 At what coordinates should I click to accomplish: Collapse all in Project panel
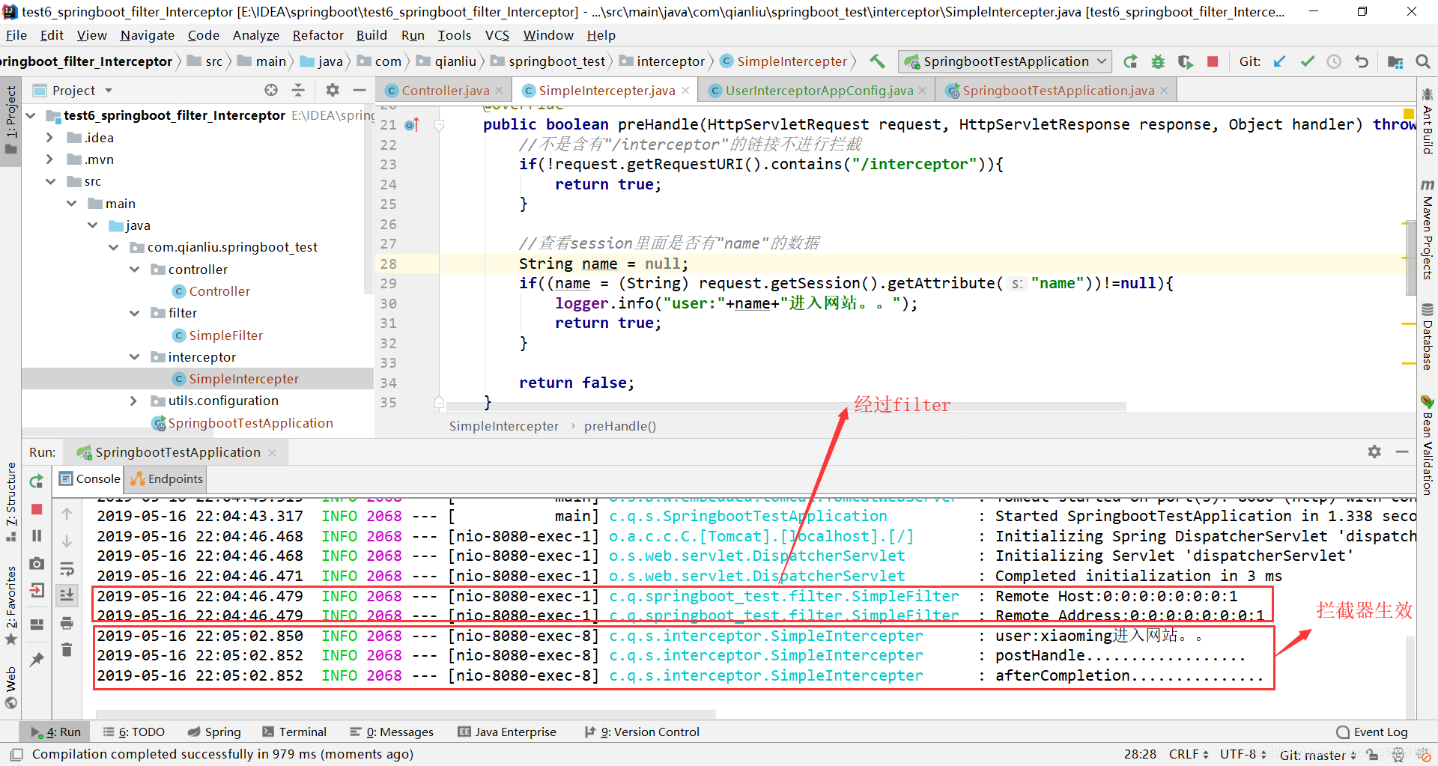tap(298, 90)
